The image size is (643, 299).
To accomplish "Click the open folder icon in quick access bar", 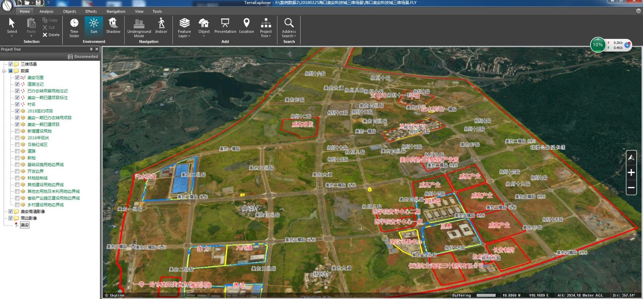I will (x=28, y=2).
